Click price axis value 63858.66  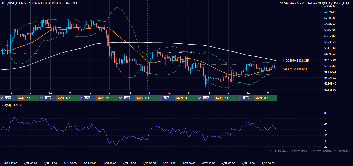tap(330, 66)
